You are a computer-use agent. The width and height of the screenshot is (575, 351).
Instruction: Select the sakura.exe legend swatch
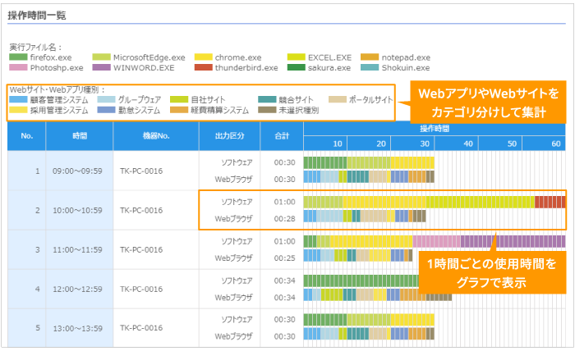tap(297, 68)
